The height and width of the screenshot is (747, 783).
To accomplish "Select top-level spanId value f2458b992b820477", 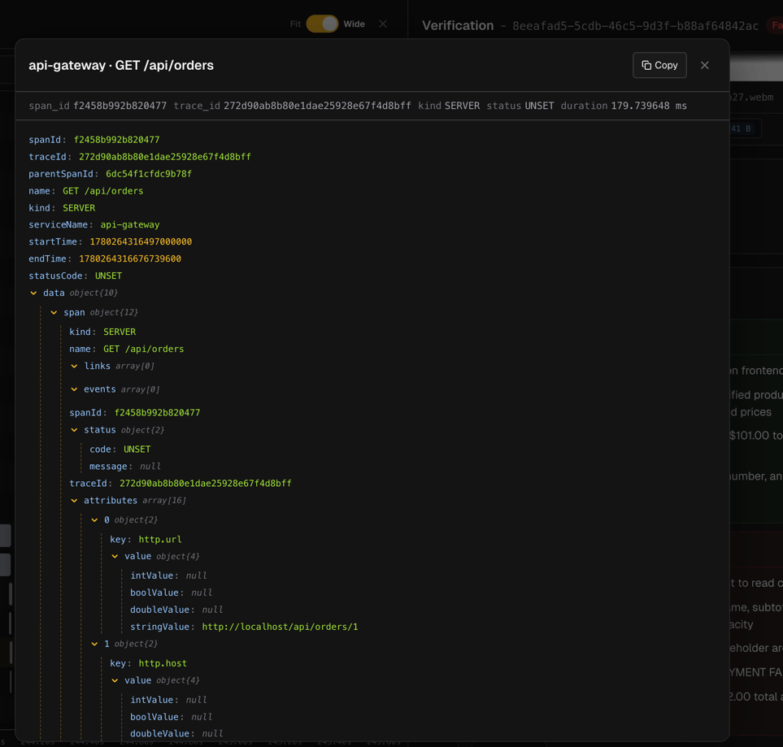I will tap(117, 140).
